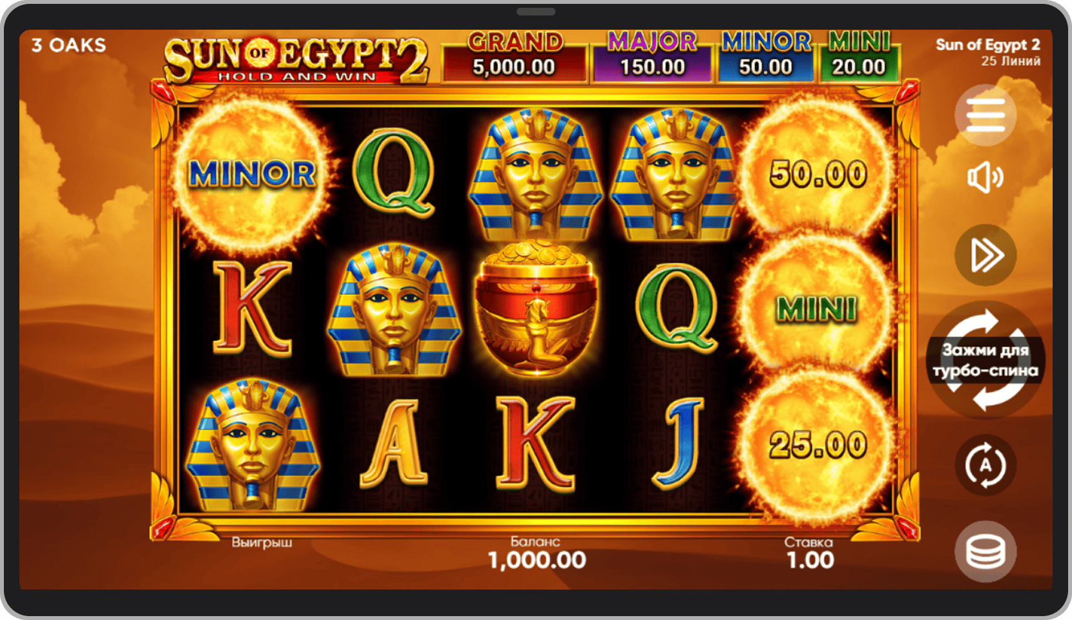
Task: Click the Sun of Egypt 2 logo
Action: 296,60
